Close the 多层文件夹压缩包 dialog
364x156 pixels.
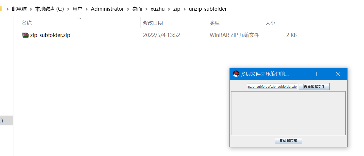pos(338,74)
